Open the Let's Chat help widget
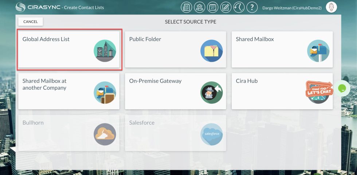 319,89
